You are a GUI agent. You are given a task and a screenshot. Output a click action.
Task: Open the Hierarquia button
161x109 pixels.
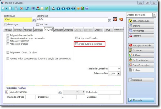tap(141, 80)
